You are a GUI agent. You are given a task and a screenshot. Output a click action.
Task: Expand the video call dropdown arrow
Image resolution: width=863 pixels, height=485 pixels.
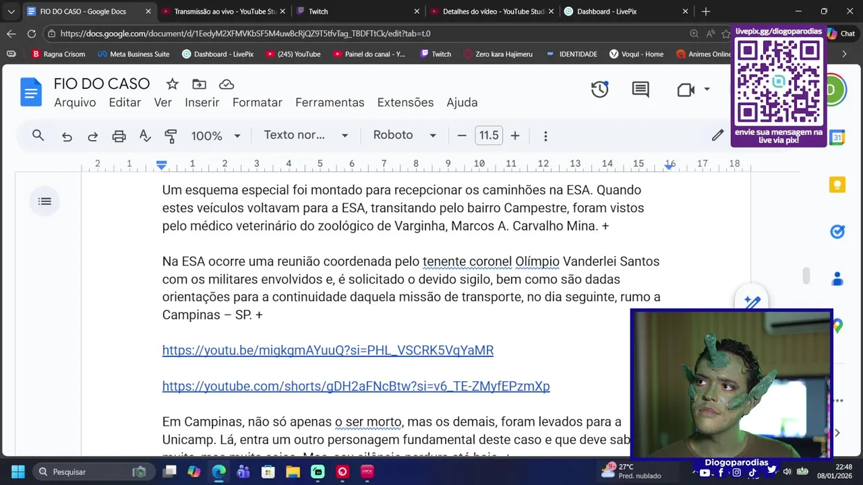coord(707,90)
